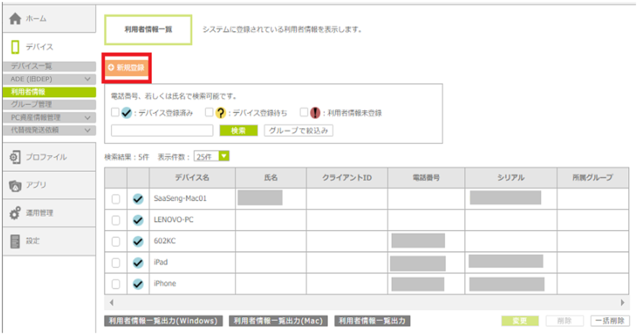Image resolution: width=639 pixels, height=334 pixels.
Task: Open グループ管理 in the sidebar
Action: click(31, 104)
